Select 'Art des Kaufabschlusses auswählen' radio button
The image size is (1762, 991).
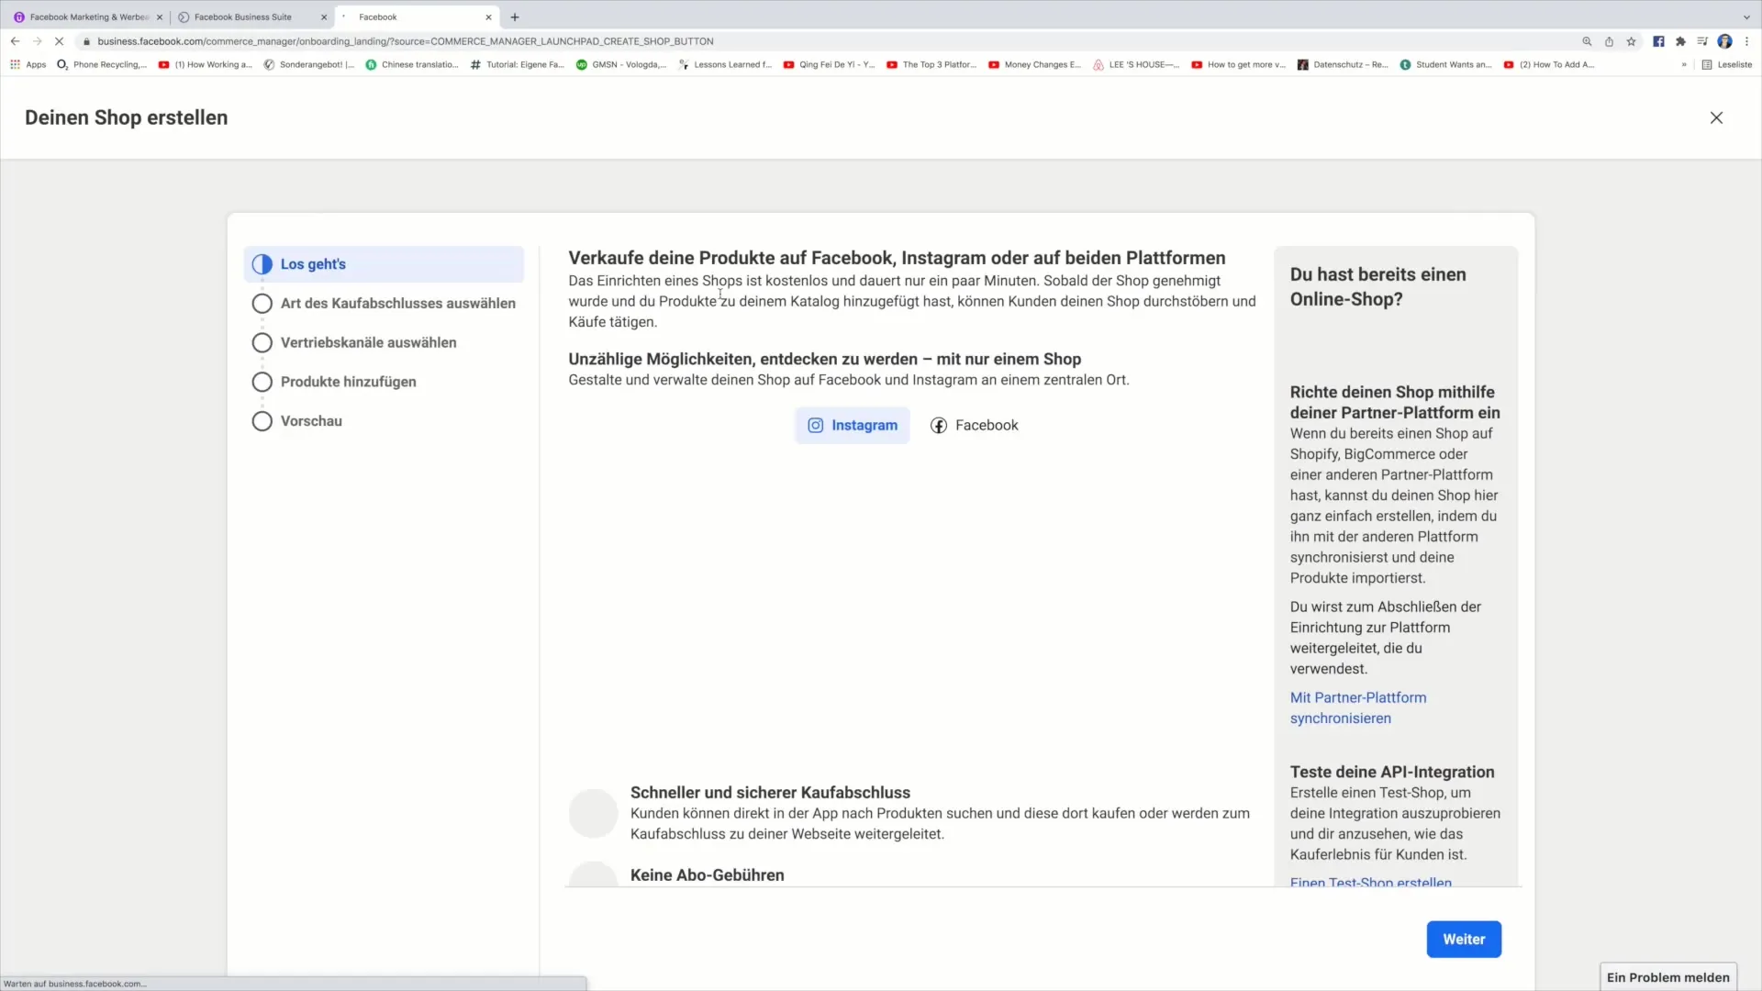(262, 303)
